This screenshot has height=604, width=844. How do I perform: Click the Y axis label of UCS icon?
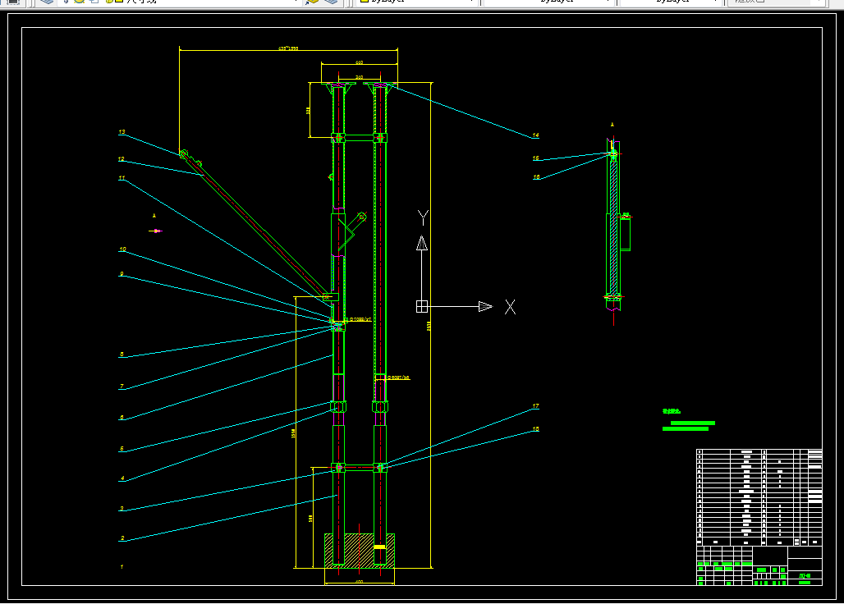423,217
